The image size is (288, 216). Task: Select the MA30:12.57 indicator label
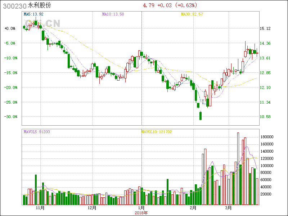192,14
